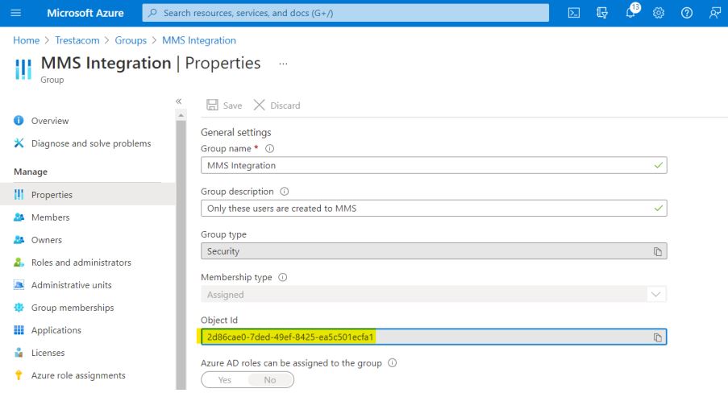Open the more options ellipsis
This screenshot has height=393, width=728.
click(x=283, y=64)
